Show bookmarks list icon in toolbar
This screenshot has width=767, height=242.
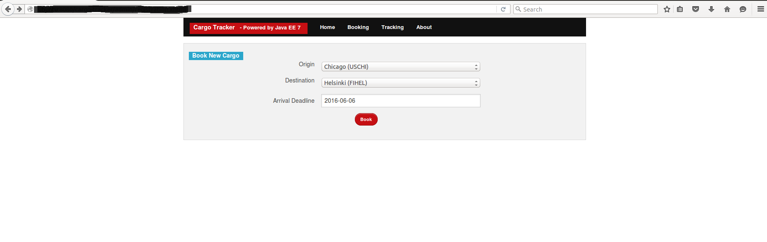coord(680,9)
